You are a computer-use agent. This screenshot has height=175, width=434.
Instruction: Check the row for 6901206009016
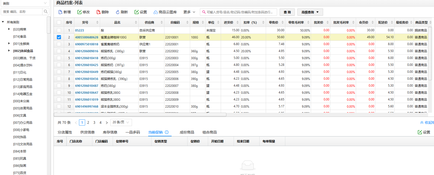59,51
